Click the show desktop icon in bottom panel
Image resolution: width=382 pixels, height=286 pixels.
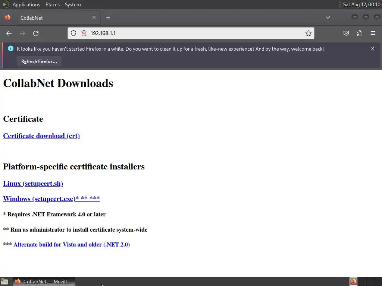4,282
